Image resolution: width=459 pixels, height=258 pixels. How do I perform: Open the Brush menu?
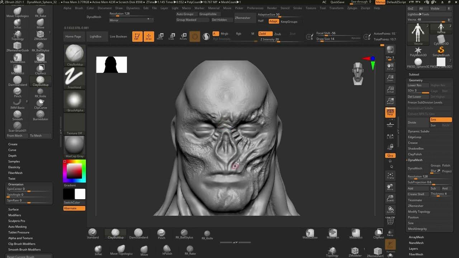[x=79, y=8]
